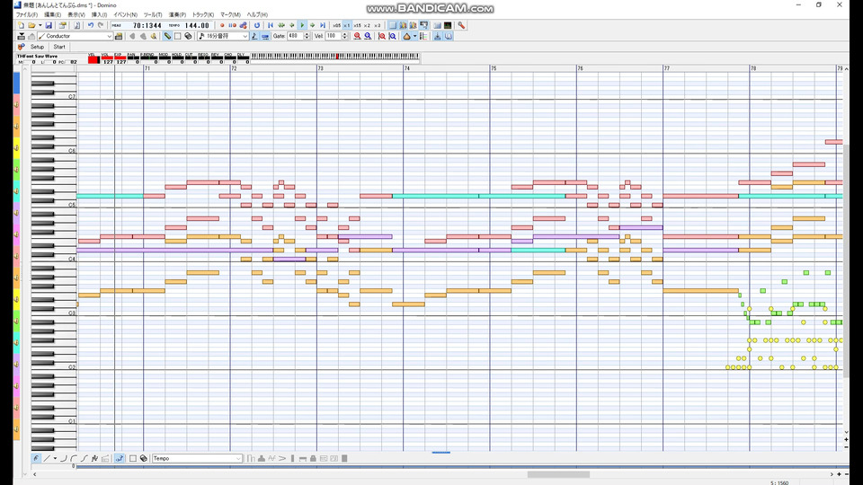Click the tempo display showing 144.00

[x=197, y=25]
